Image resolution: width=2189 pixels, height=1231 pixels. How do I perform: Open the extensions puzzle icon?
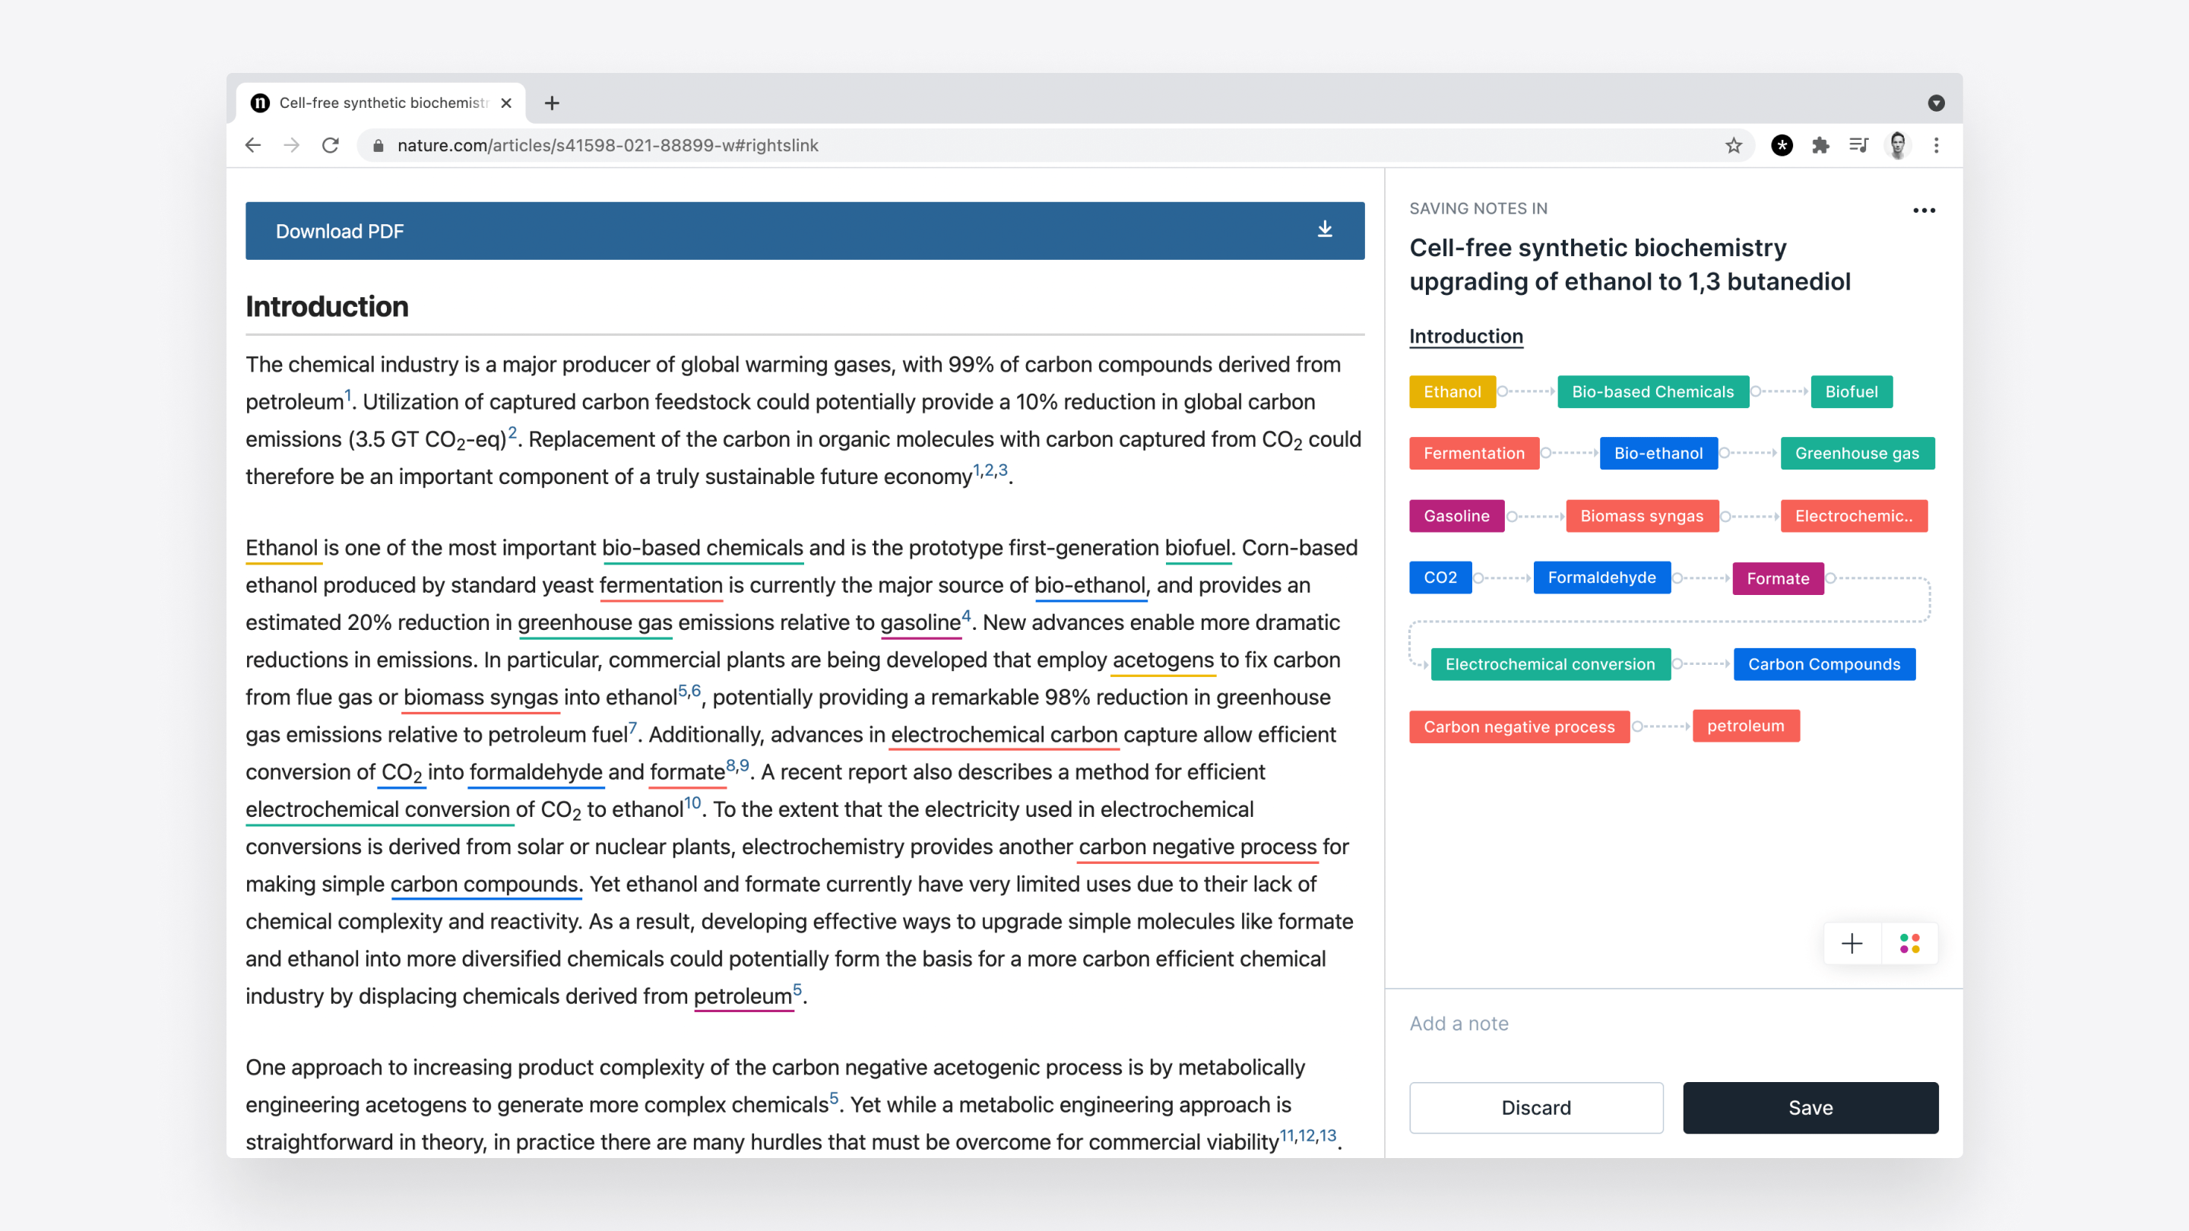point(1820,145)
